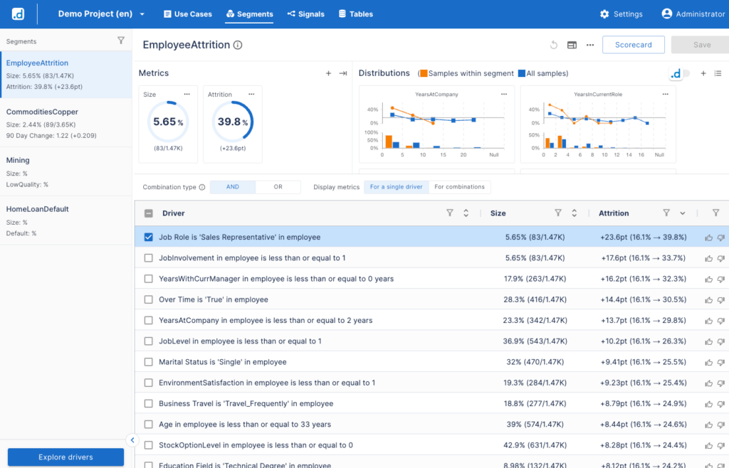This screenshot has height=468, width=729.
Task: Switch to the Use Cases tab
Action: pos(187,14)
